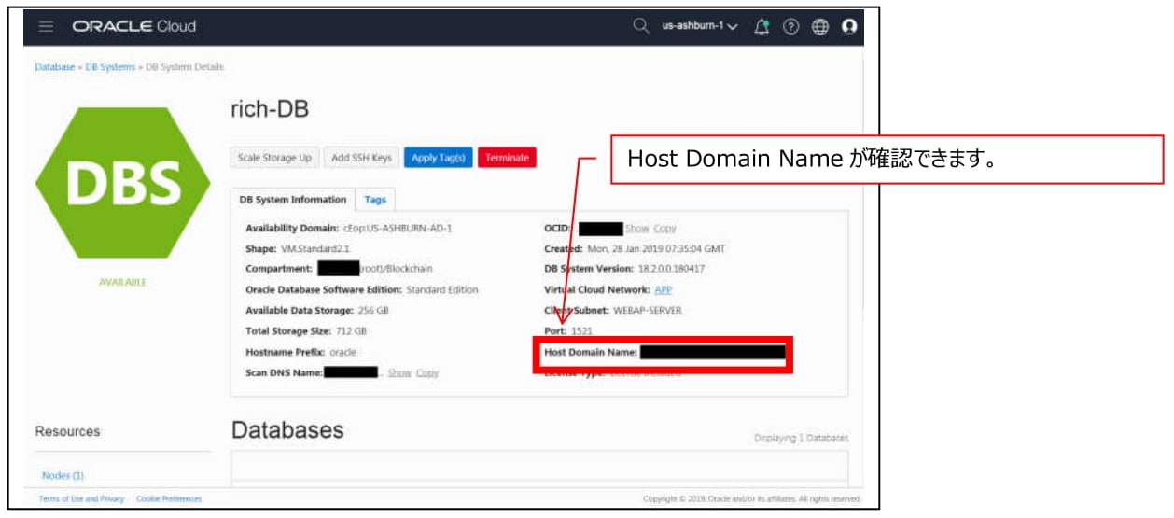This screenshot has height=518, width=1174.
Task: Click the Add SSH Keys button
Action: tap(362, 158)
